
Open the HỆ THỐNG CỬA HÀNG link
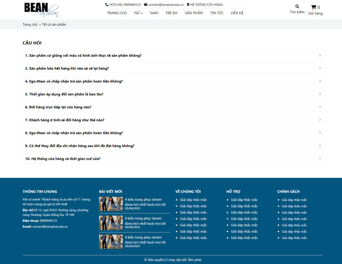click(207, 5)
